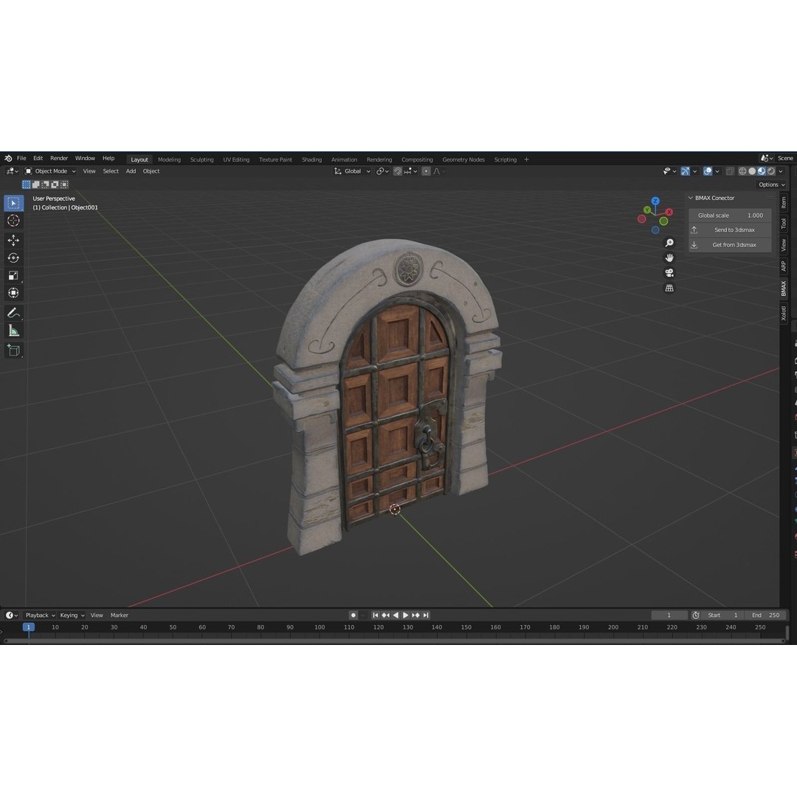This screenshot has height=797, width=797.
Task: Select the Scale tool
Action: [13, 275]
